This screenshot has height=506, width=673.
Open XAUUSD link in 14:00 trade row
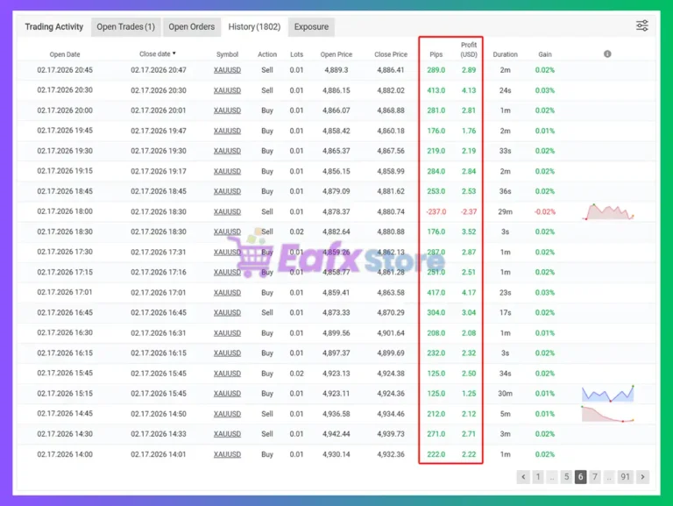coord(227,454)
